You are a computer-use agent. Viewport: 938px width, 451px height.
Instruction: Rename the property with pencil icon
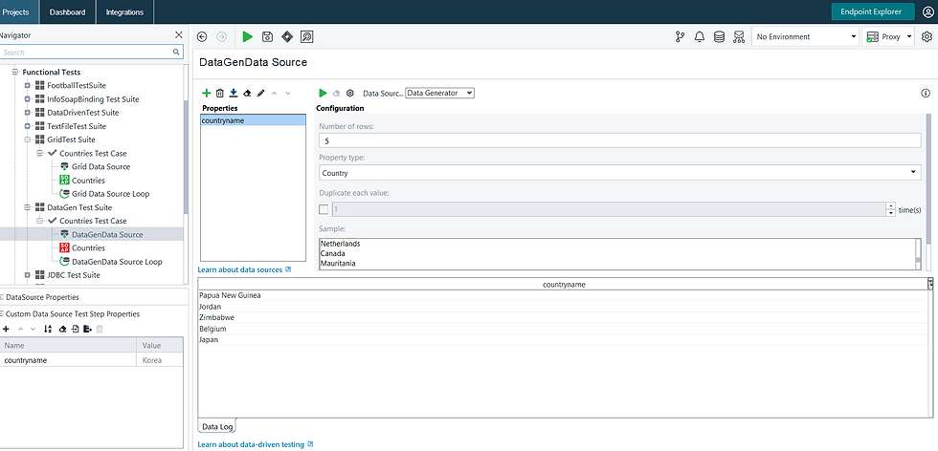[260, 94]
